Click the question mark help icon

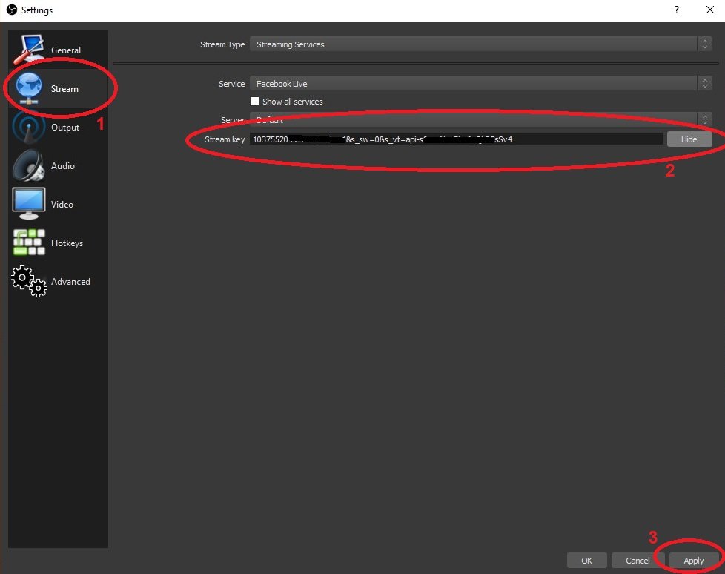click(x=675, y=10)
